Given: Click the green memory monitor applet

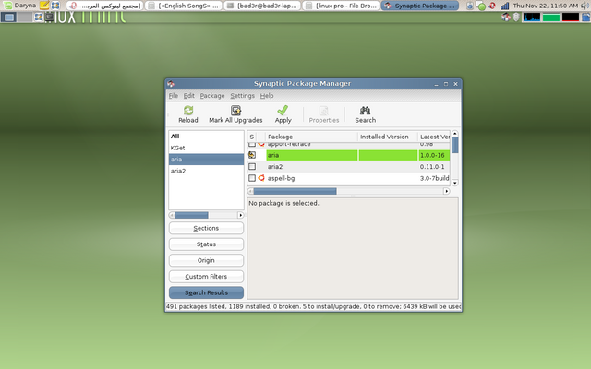Looking at the screenshot, I should click(x=551, y=17).
